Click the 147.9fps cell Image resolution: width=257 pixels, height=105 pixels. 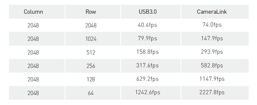coord(215,39)
